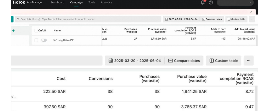Click the Search & filter input field
Image resolution: width=277 pixels, height=111 pixels.
[89, 19]
